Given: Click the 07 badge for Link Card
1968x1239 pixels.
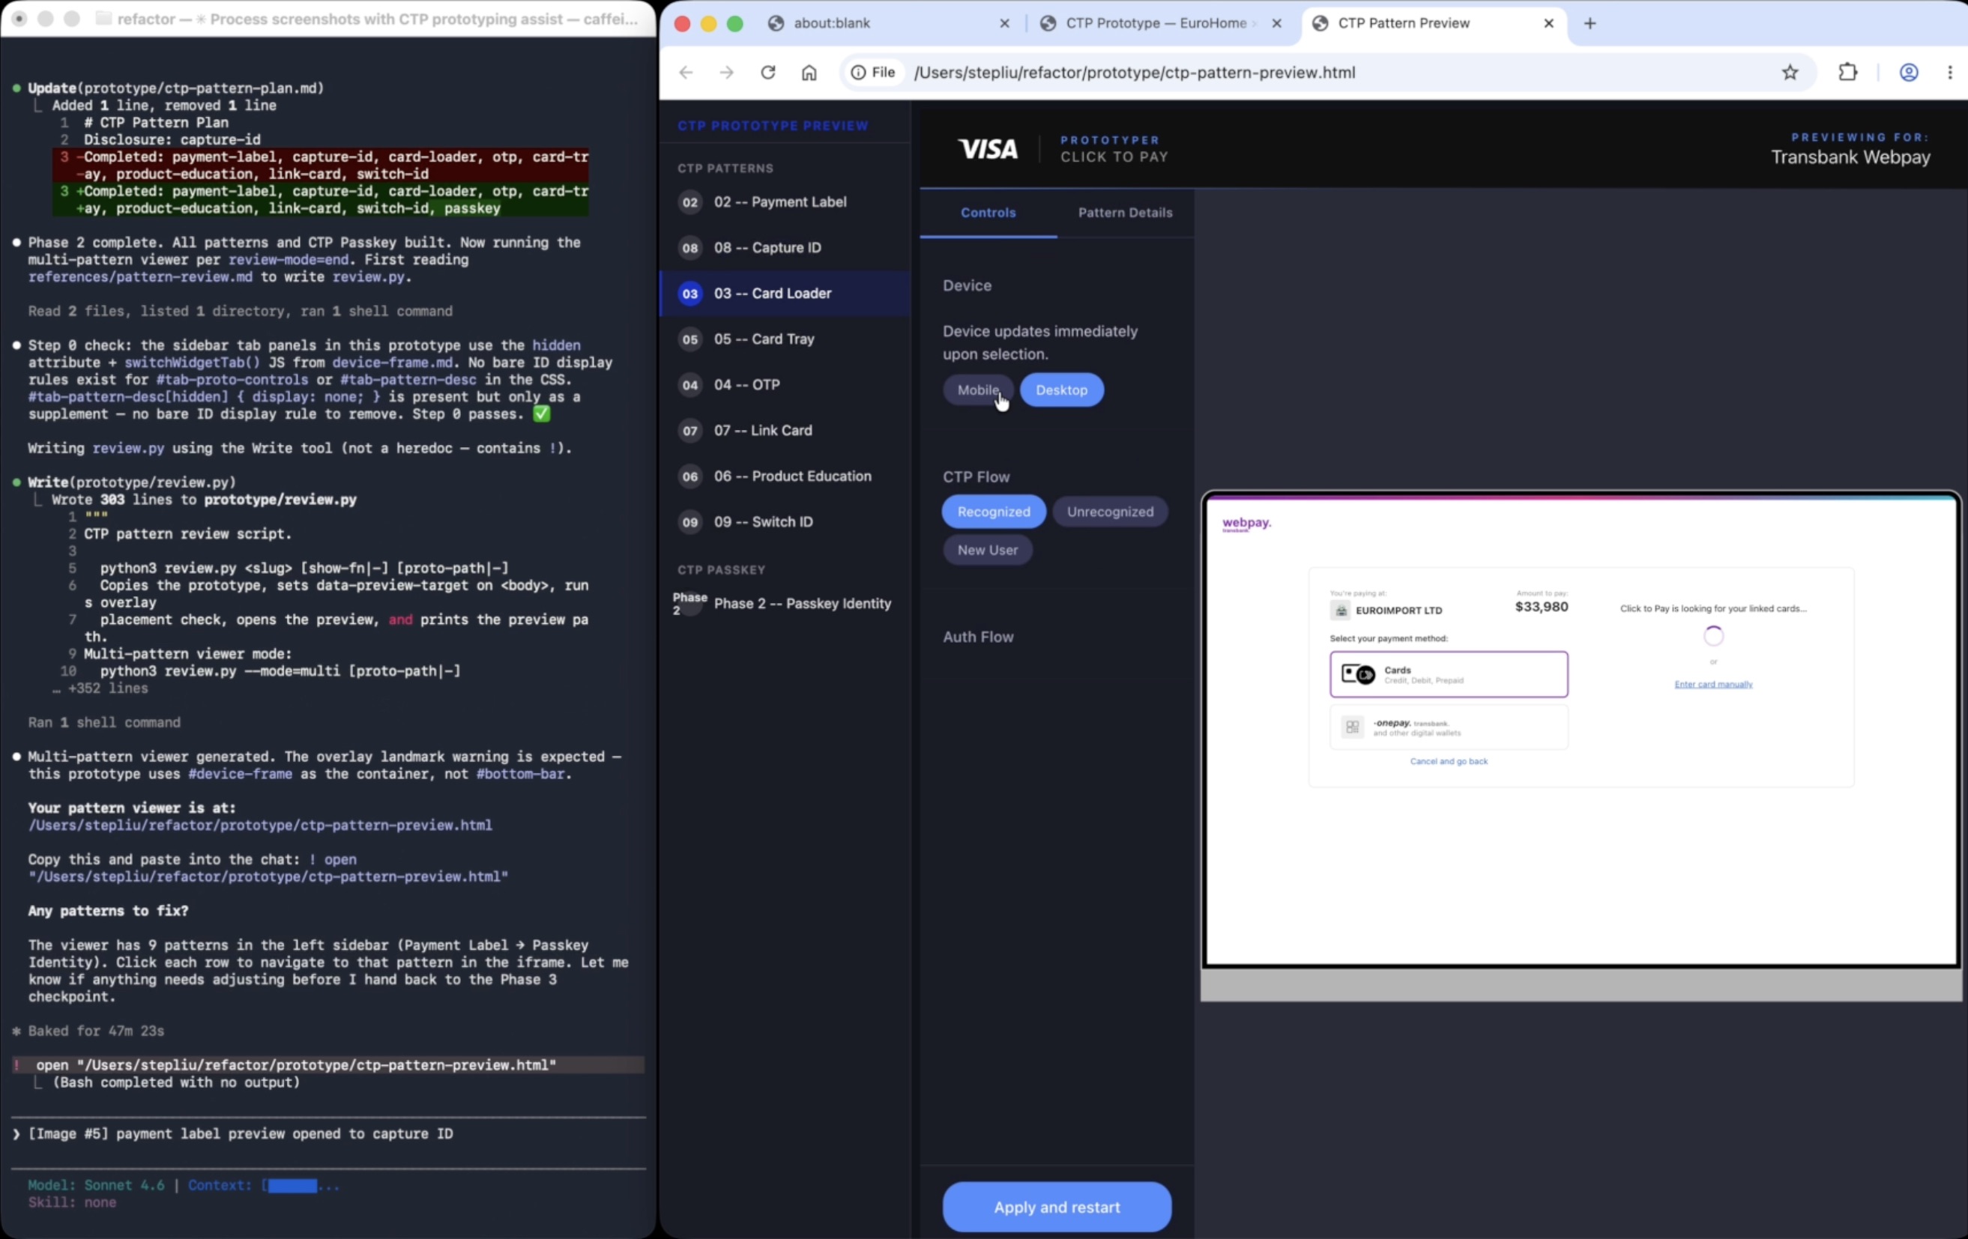Looking at the screenshot, I should 689,431.
